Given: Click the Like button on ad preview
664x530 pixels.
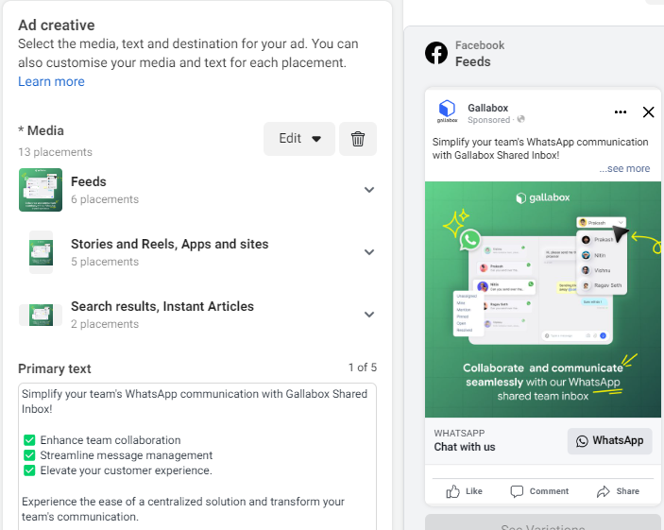Looking at the screenshot, I should (464, 491).
